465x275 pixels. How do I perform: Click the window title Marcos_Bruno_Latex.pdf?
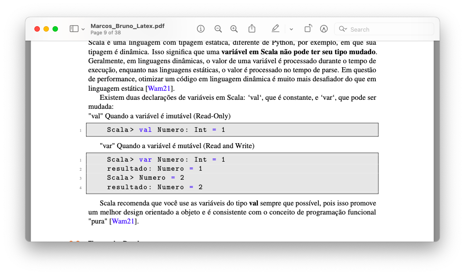click(128, 26)
